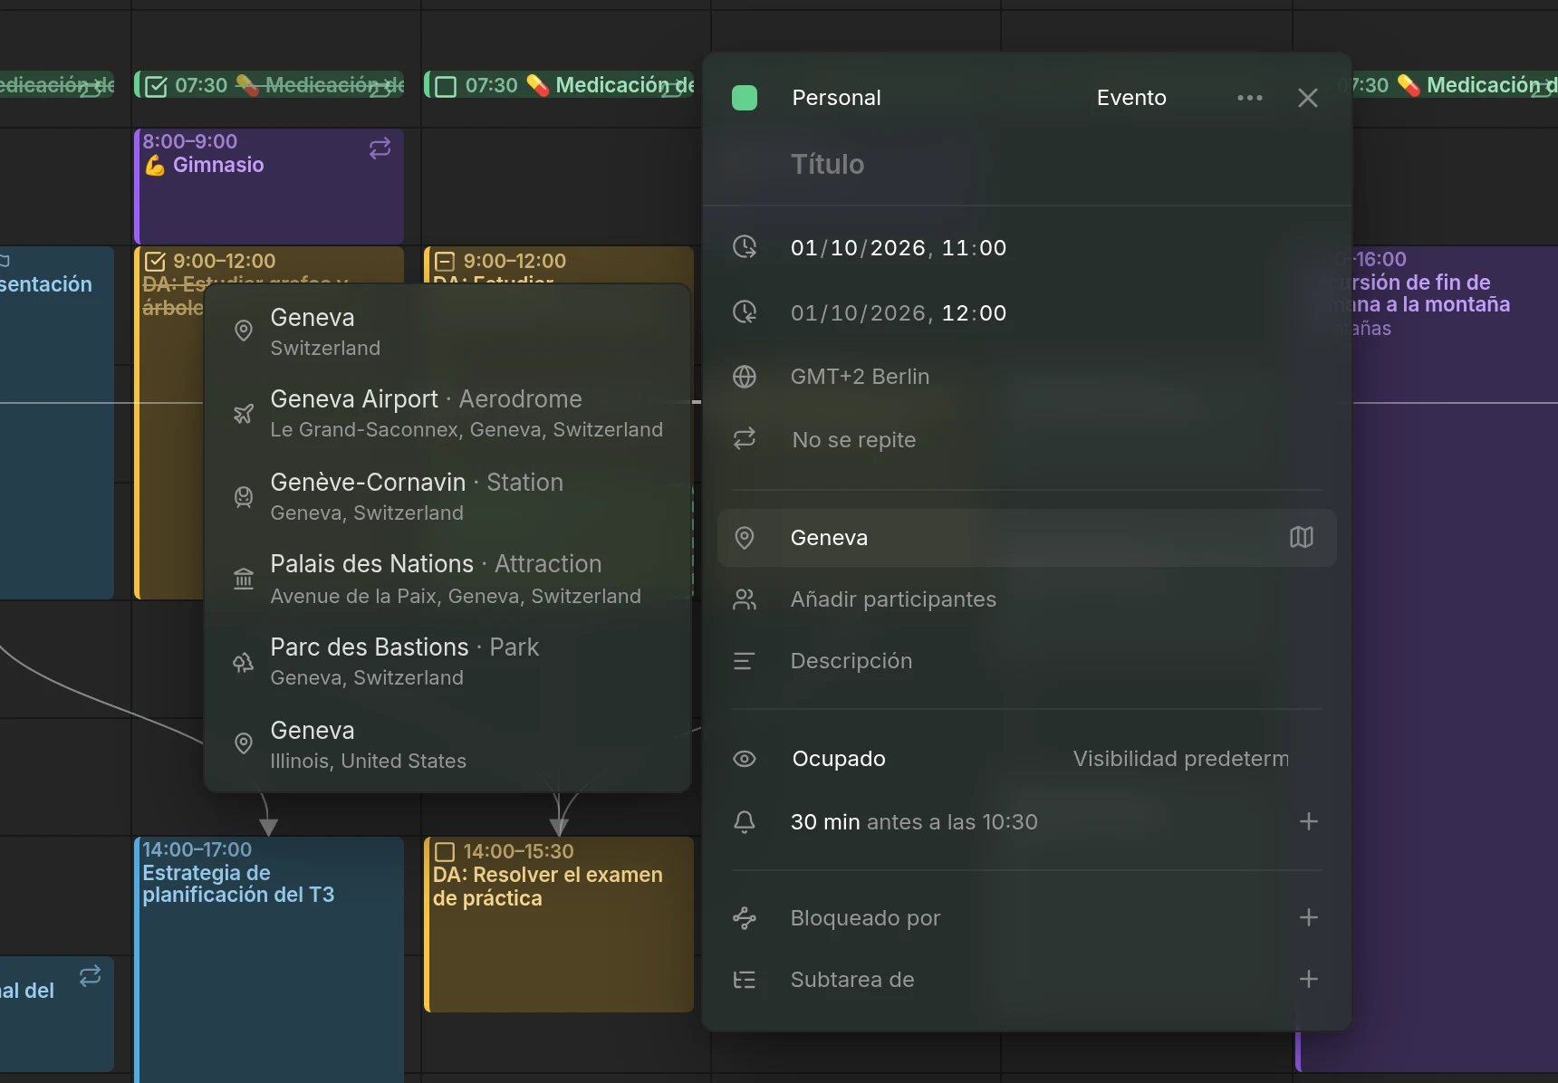The height and width of the screenshot is (1083, 1558).
Task: Toggle the unchecked 07:30 Medicación task checkbox
Action: (x=446, y=86)
